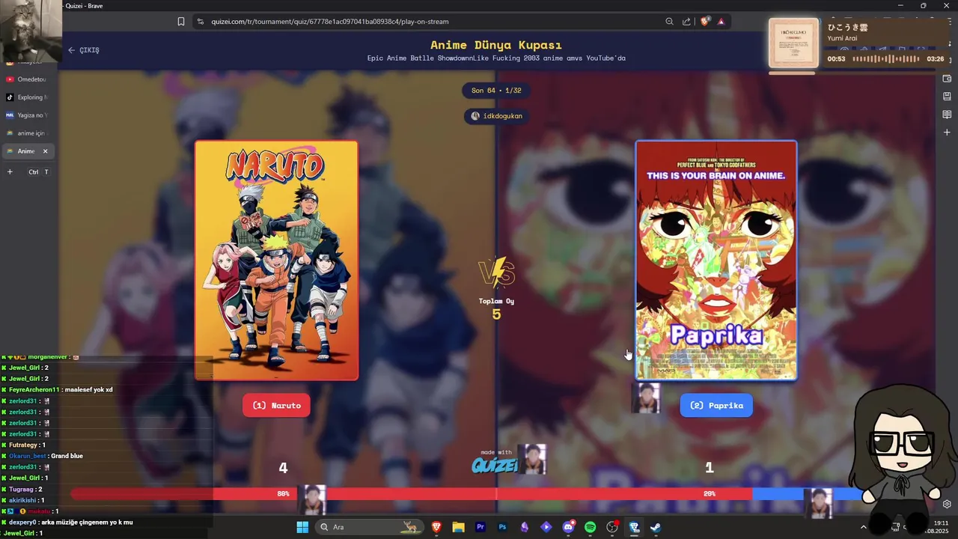Vote for Paprika with the blue button
This screenshot has width=958, height=539.
click(x=716, y=405)
